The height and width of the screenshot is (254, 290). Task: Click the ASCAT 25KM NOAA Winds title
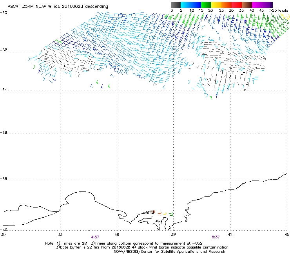point(58,6)
